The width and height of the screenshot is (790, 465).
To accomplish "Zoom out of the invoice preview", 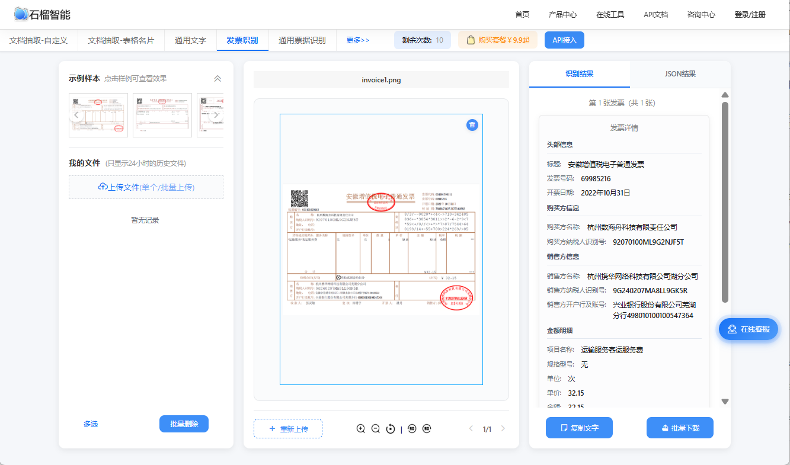I will pos(375,429).
